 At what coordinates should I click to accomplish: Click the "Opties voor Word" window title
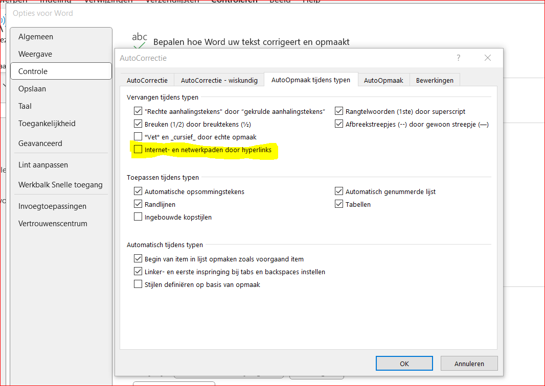[x=43, y=13]
